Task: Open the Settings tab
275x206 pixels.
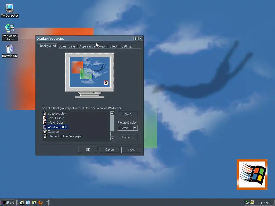Action: click(127, 46)
